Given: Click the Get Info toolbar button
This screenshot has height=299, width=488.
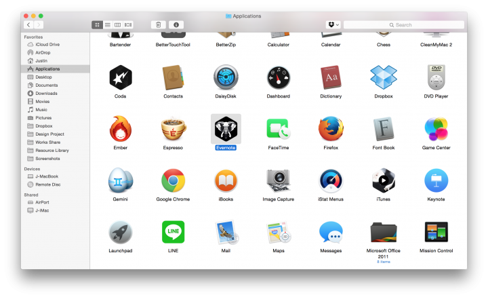Looking at the screenshot, I should [176, 24].
